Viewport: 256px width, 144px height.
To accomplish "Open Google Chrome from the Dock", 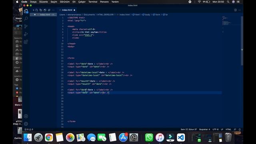I will click(x=49, y=137).
